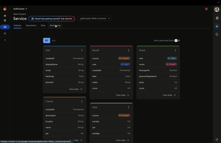Open the GolfCounter project dropdown

(20, 9)
